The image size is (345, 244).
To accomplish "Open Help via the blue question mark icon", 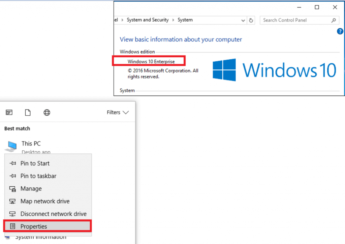I will tap(340, 31).
